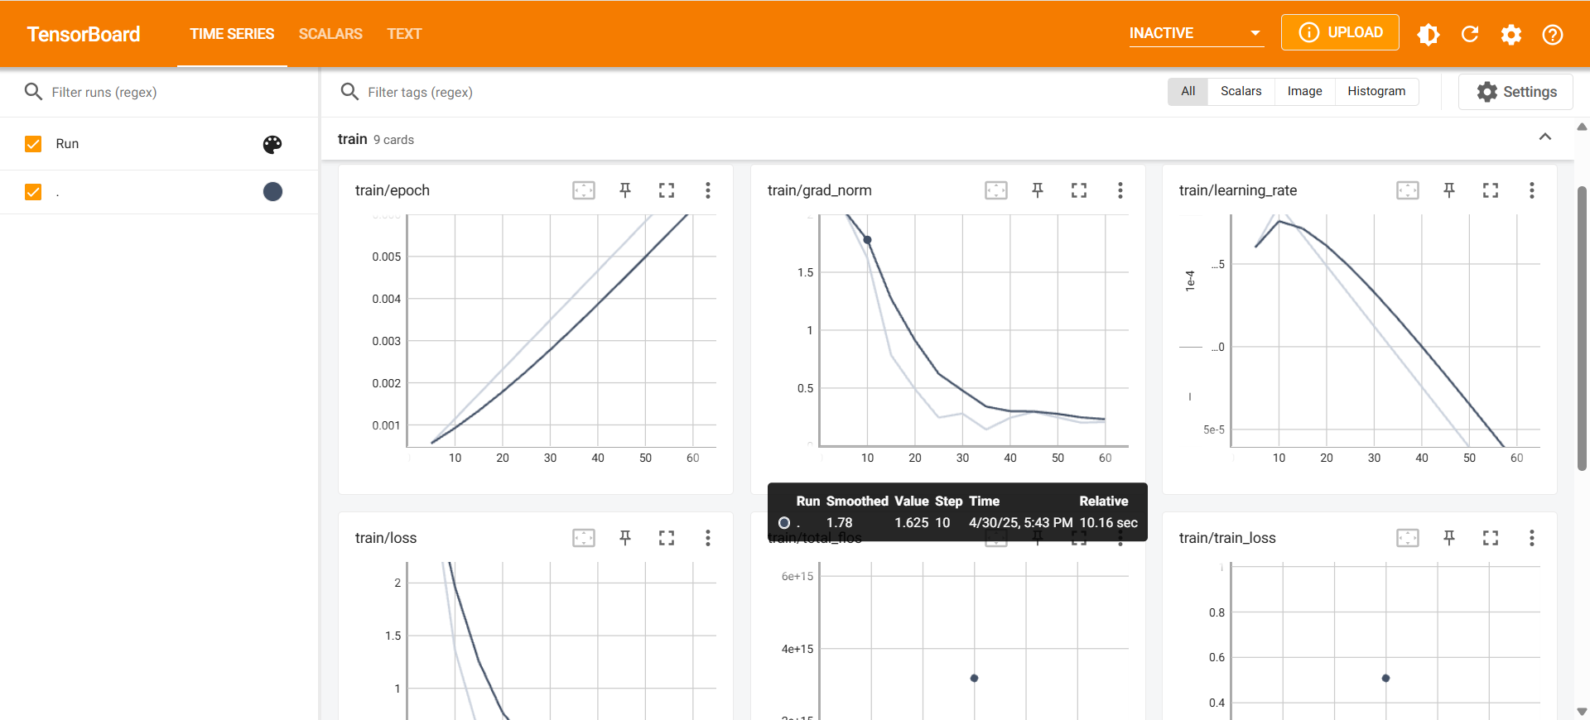
Task: Click the data point in train/total_flos chart
Action: tap(975, 678)
